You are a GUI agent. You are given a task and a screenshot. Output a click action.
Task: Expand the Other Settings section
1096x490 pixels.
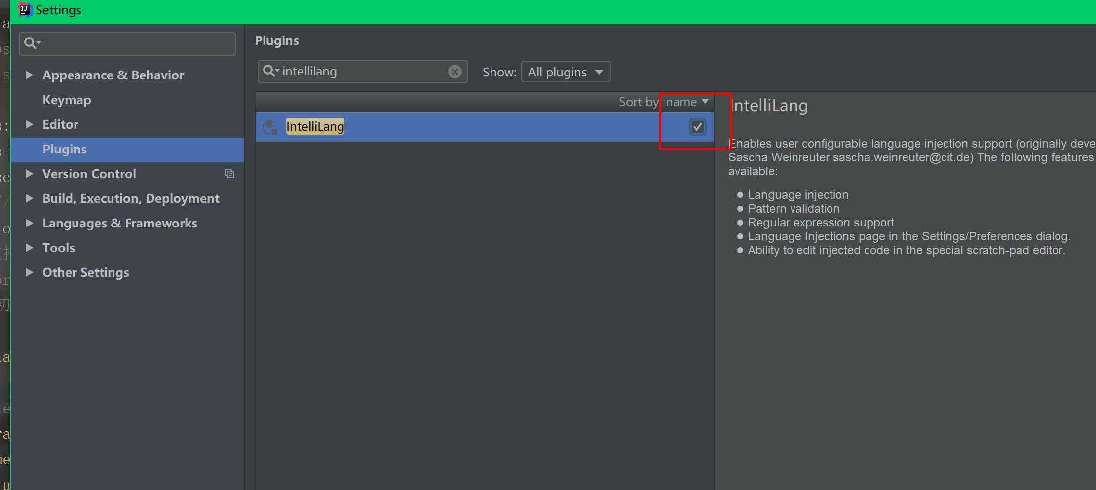(29, 272)
